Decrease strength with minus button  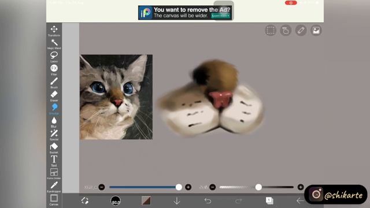[213, 187]
